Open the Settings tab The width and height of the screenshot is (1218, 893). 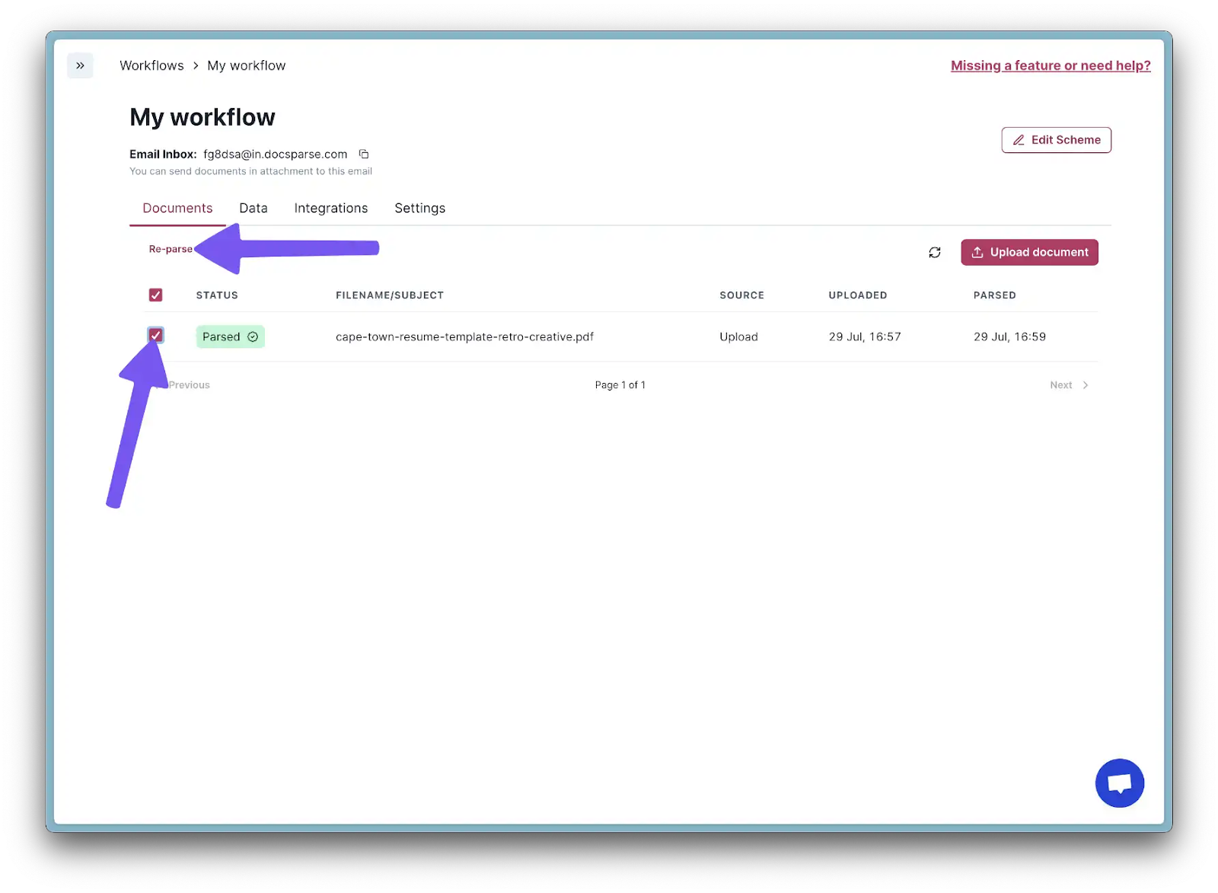[x=420, y=208]
